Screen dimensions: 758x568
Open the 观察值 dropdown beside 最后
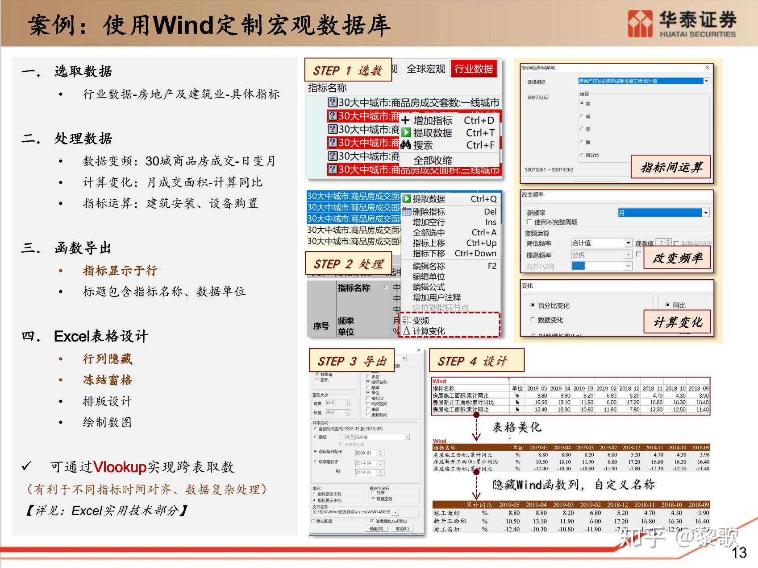(x=383, y=437)
